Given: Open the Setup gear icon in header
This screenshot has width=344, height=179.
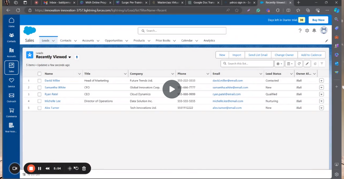Looking at the screenshot, I should [307, 30].
